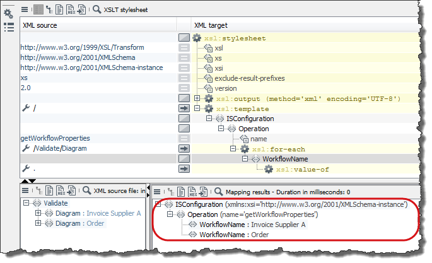Select WorkflowName : Invoice Supplier A result

252,225
